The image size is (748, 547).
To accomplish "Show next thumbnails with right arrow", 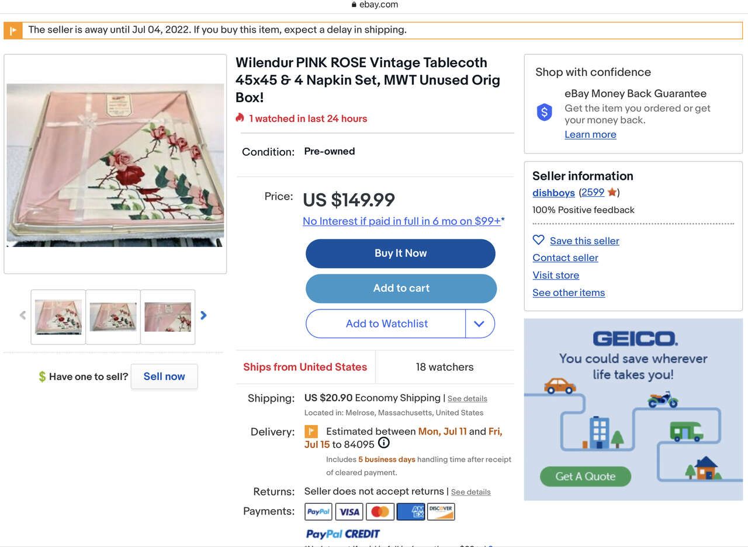I will coord(203,315).
